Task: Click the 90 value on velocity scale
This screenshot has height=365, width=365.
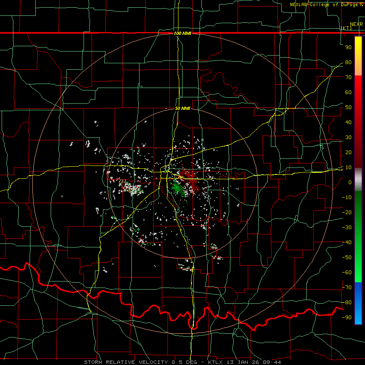Action: pos(348,47)
